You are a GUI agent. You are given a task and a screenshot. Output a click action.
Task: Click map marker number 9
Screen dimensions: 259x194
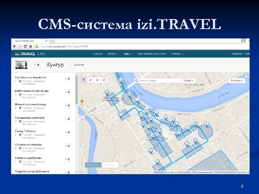coord(206,124)
